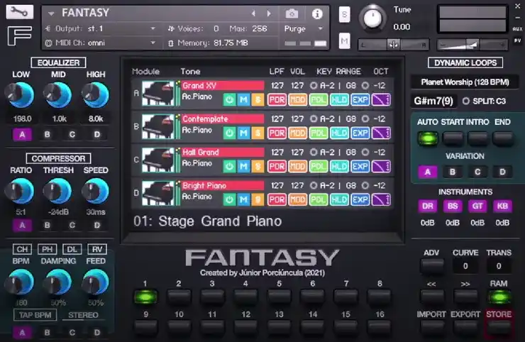Toggle the ADV button
Viewport: 525px width, 342px height.
(x=432, y=266)
